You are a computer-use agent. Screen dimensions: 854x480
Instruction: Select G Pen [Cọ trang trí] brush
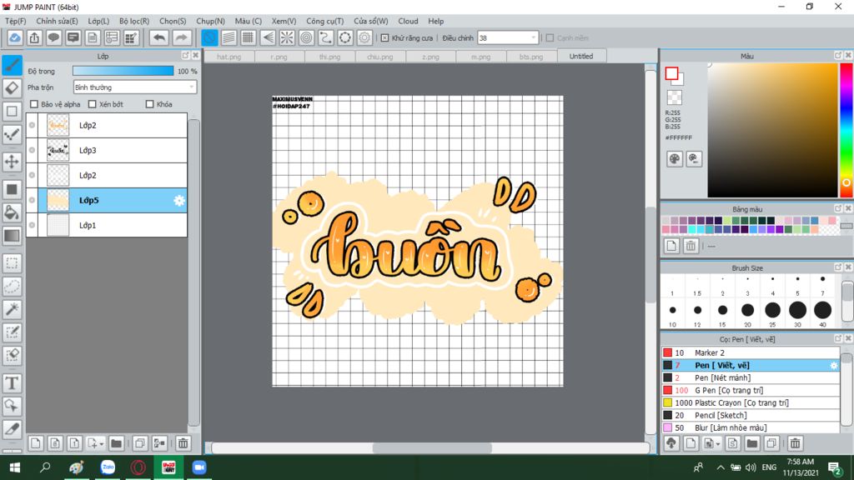[x=751, y=390]
